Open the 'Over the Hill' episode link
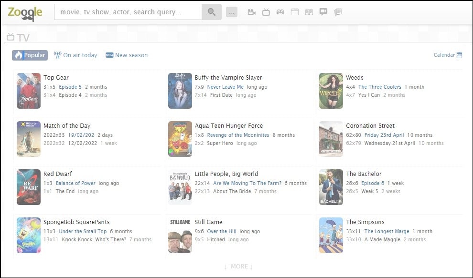The height and width of the screenshot is (278, 473). coord(222,231)
